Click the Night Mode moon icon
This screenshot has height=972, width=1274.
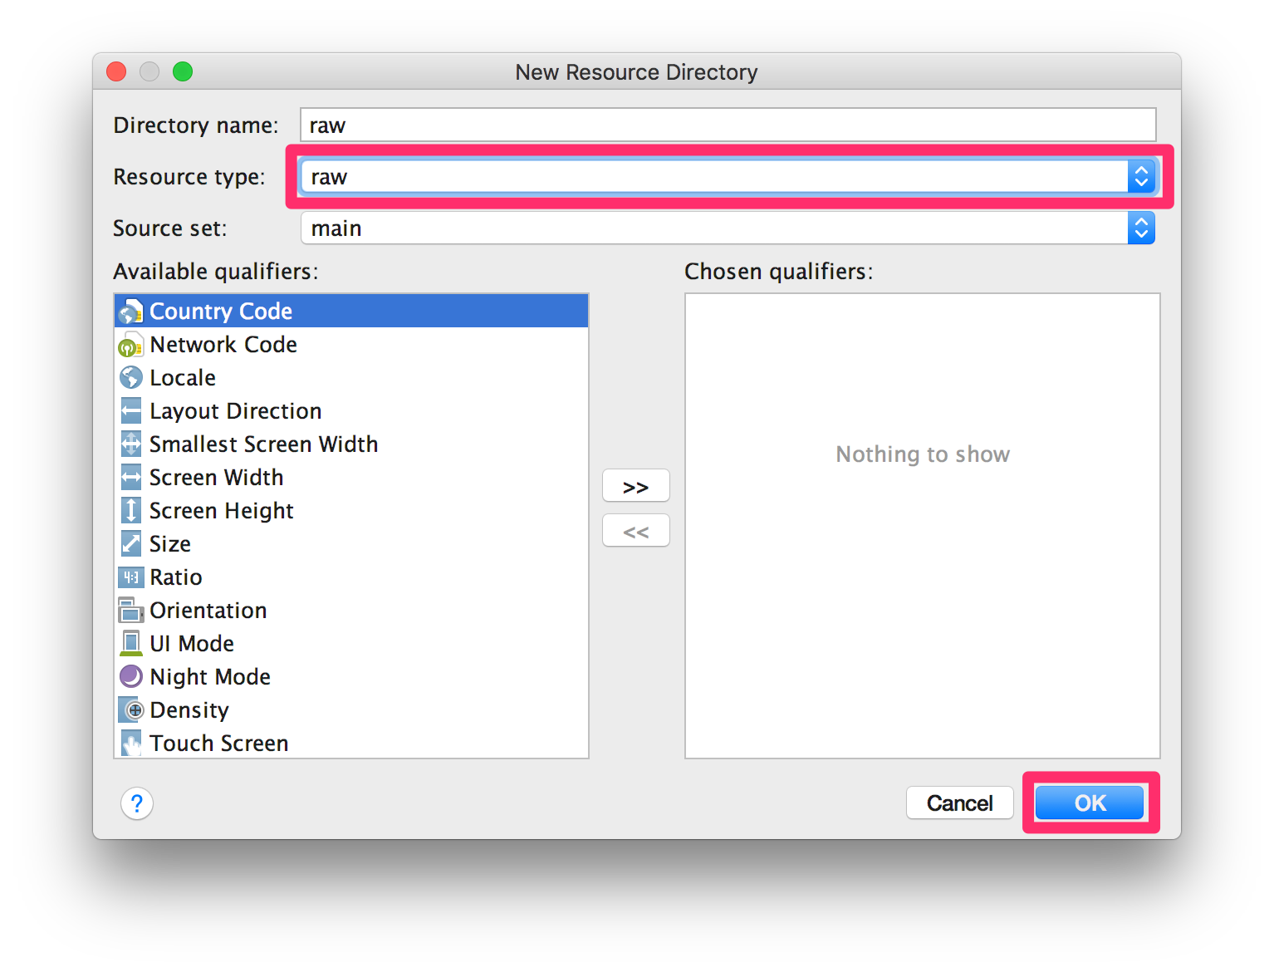click(130, 676)
